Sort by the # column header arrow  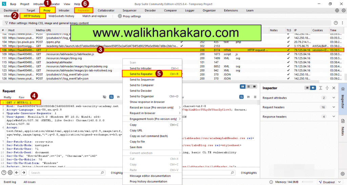click(6, 30)
